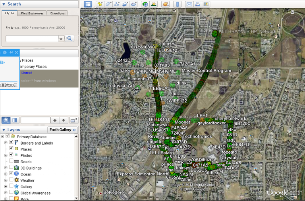Enable the Weather layer checkbox

11,180
